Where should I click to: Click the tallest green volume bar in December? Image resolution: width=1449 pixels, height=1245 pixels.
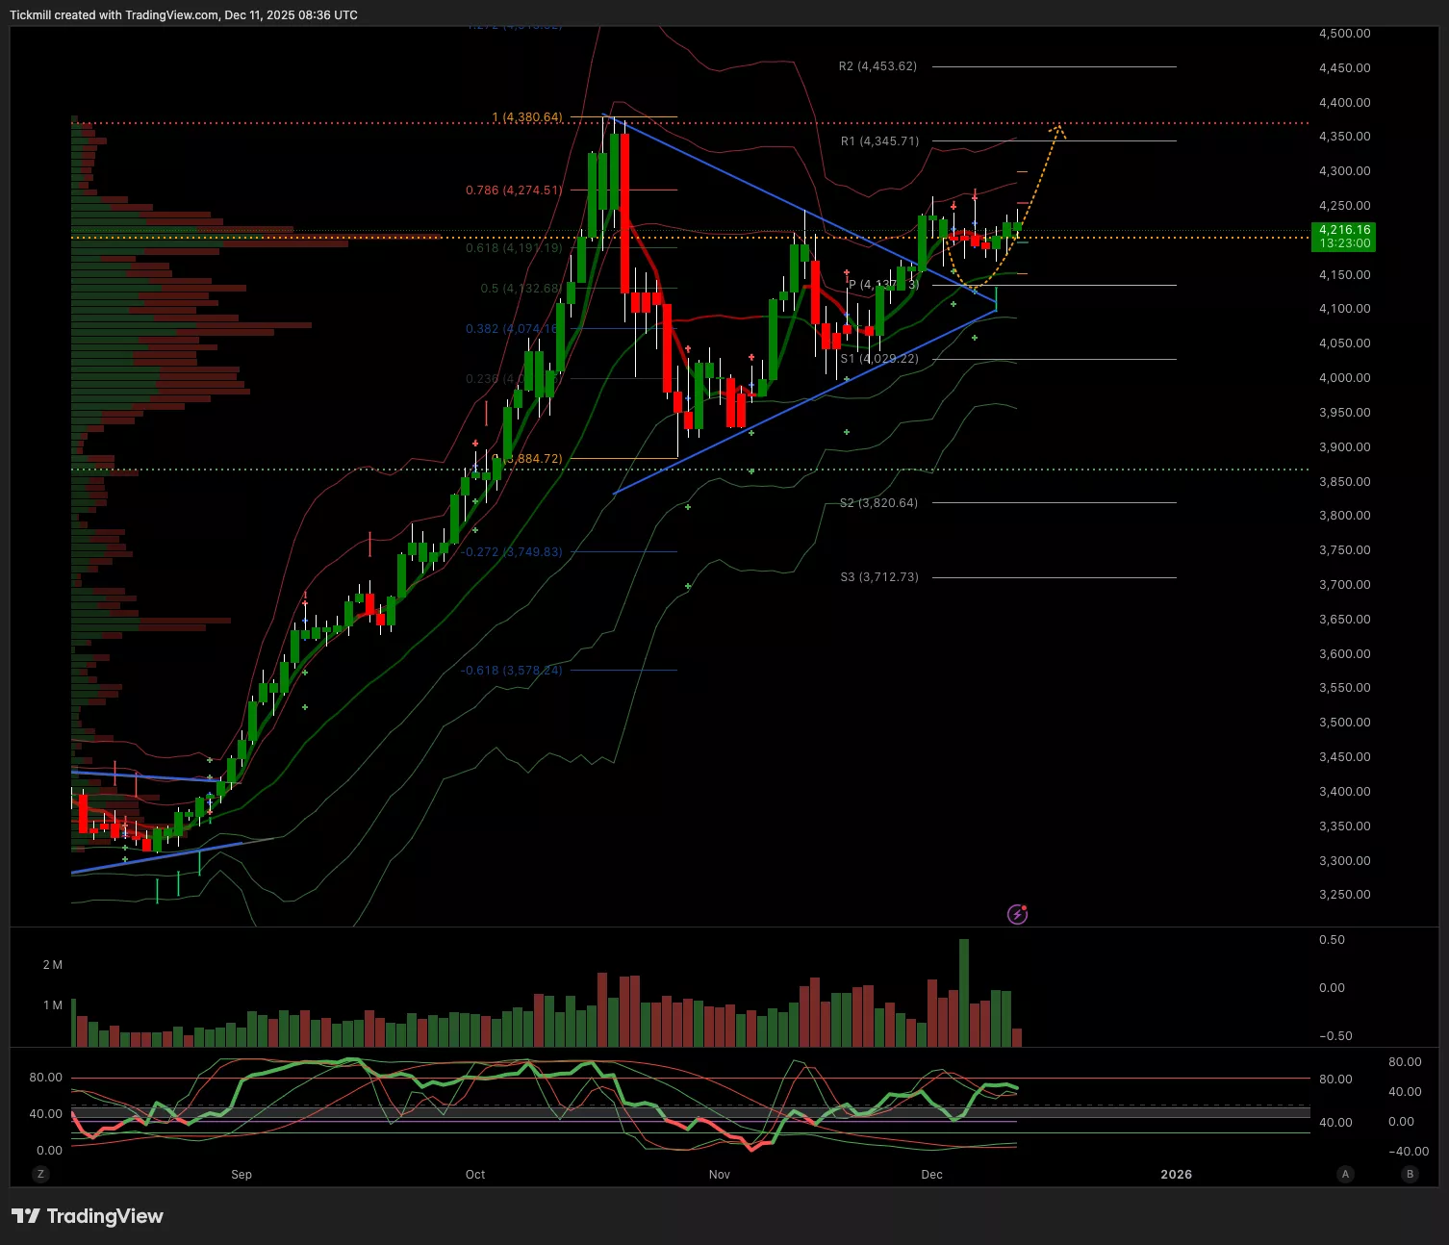pyautogui.click(x=964, y=993)
